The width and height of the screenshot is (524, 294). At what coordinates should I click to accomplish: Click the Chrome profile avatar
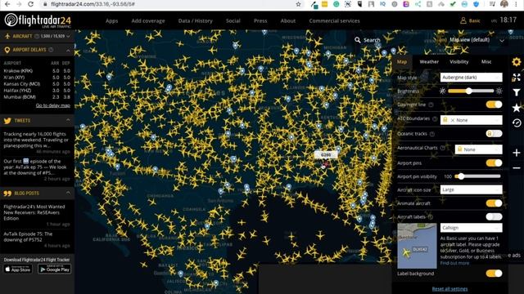[504, 4]
